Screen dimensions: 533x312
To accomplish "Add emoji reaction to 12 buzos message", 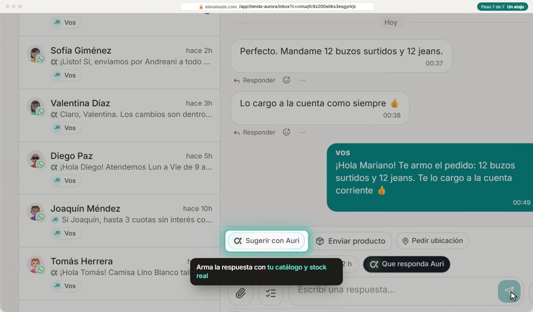I will pos(287,80).
